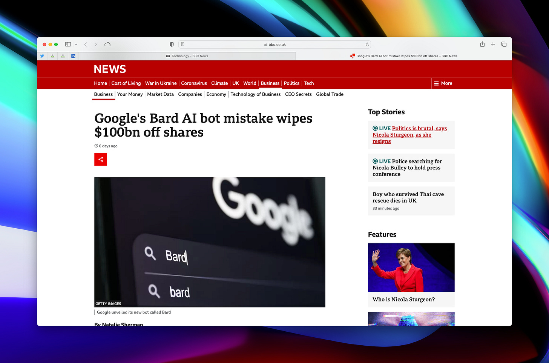Open the World news section
The image size is (549, 363).
coord(250,83)
